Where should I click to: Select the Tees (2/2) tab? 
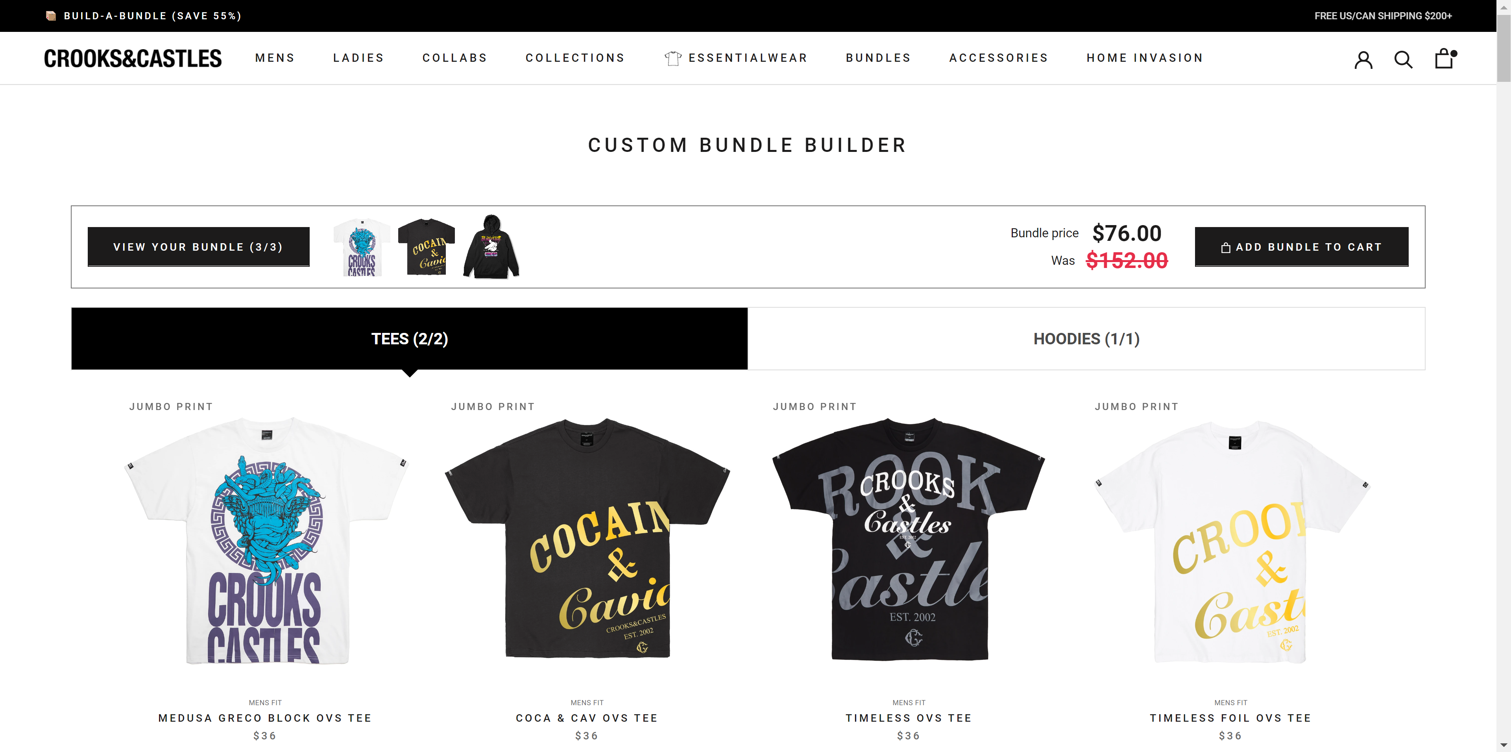click(409, 338)
